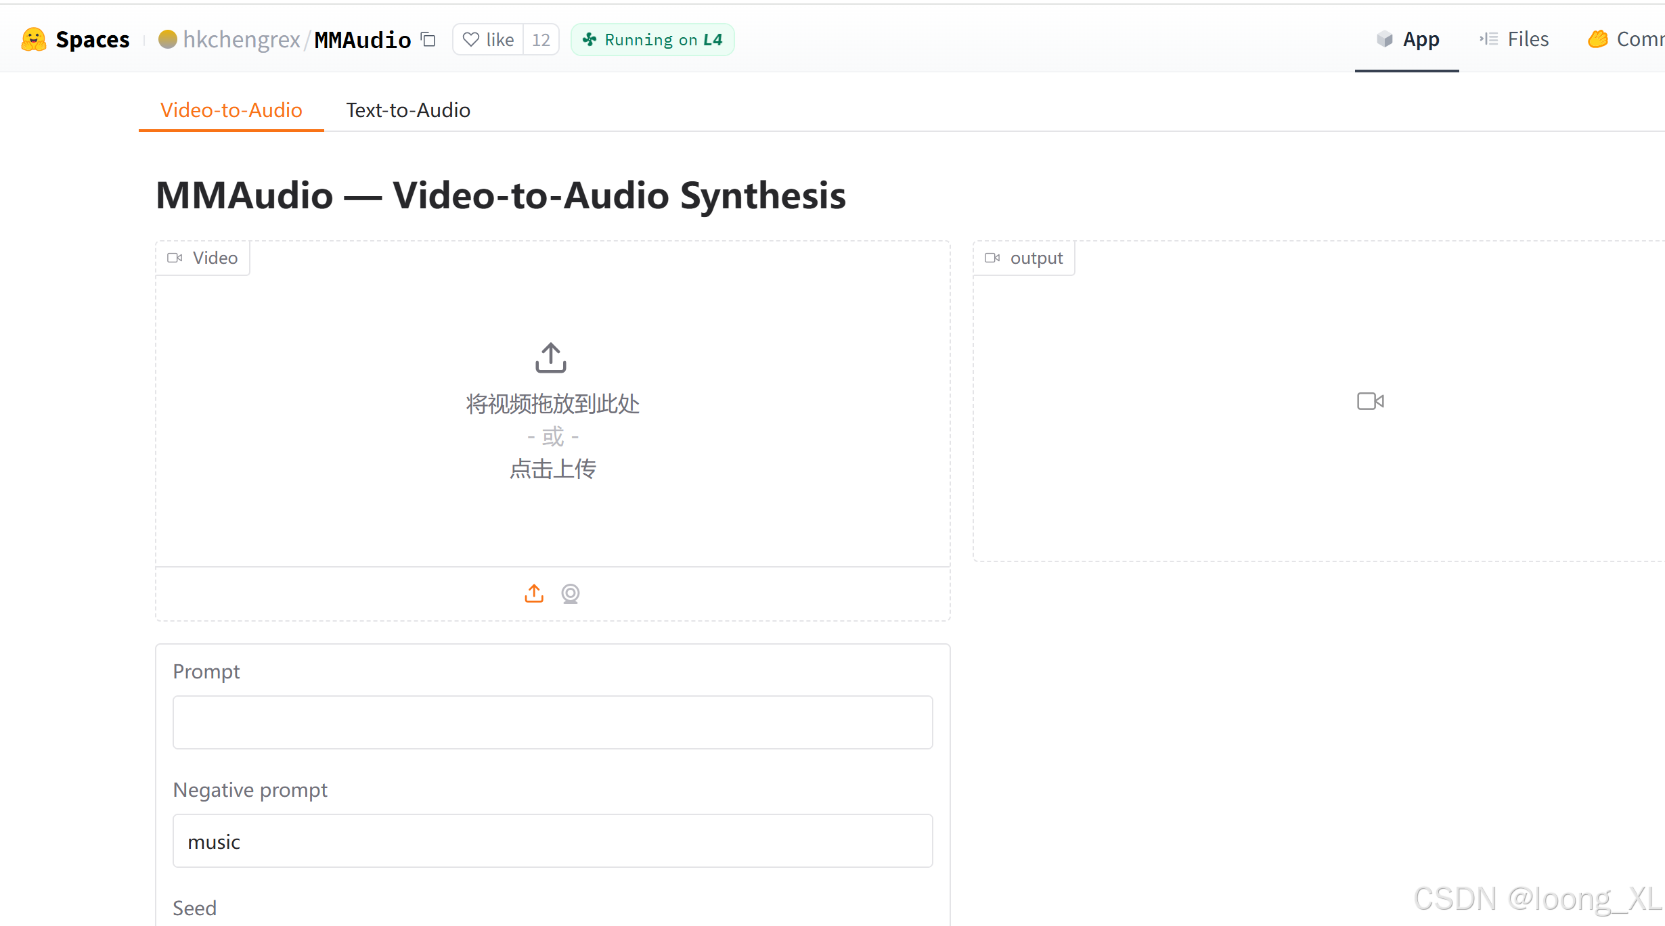Select the orange upload source icon

pyautogui.click(x=534, y=593)
